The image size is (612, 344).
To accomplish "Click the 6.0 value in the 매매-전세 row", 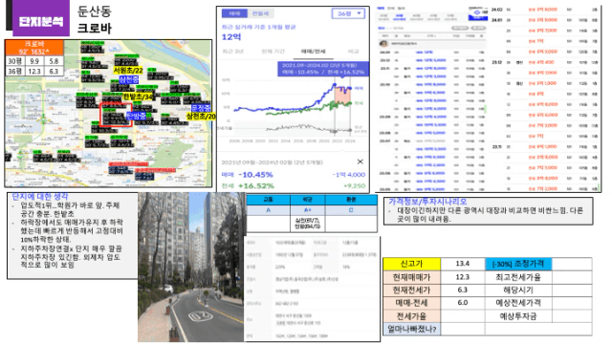I will click(463, 303).
